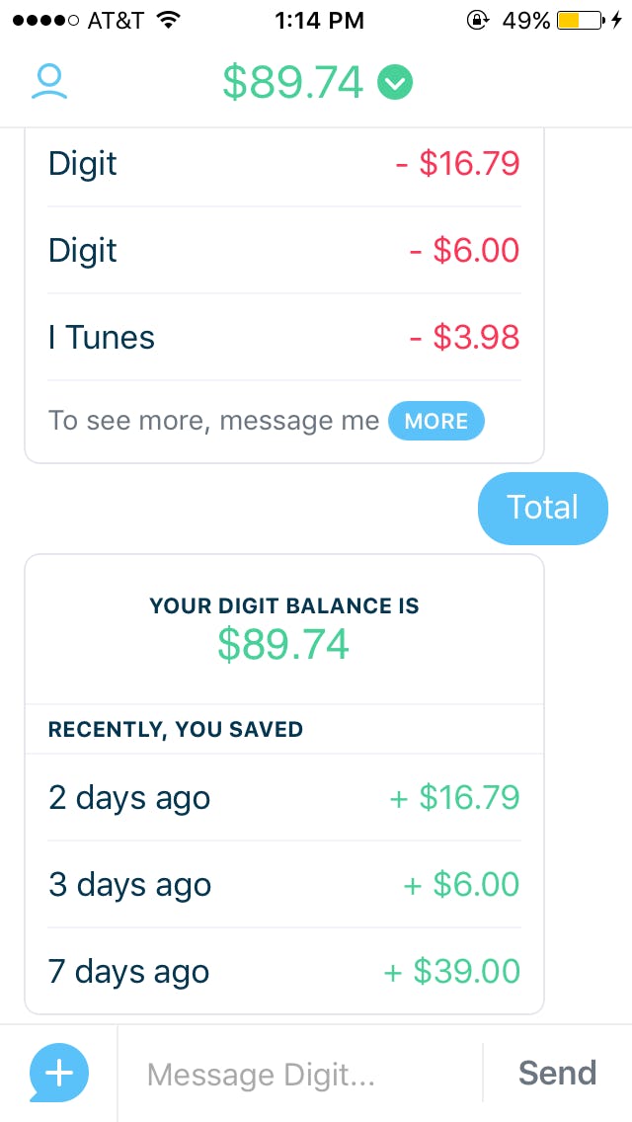
Task: Tap the clock showing 1:14 PM
Action: [320, 19]
